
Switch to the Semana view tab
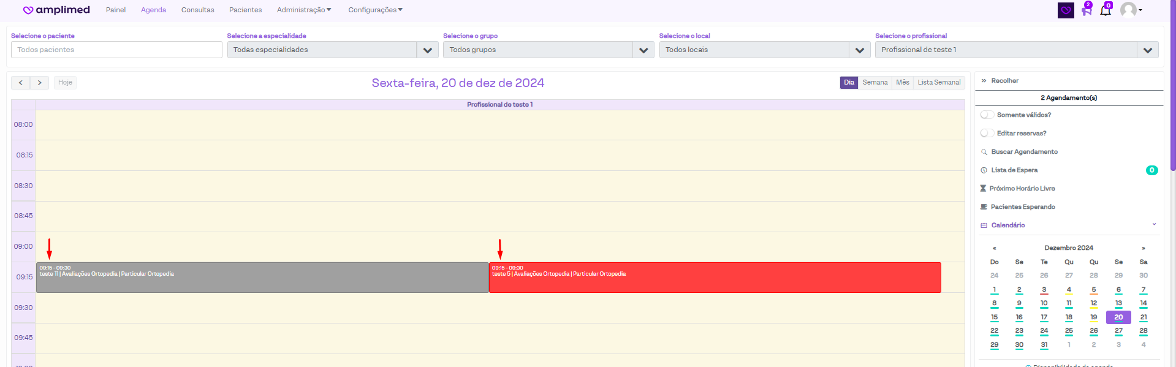point(874,83)
